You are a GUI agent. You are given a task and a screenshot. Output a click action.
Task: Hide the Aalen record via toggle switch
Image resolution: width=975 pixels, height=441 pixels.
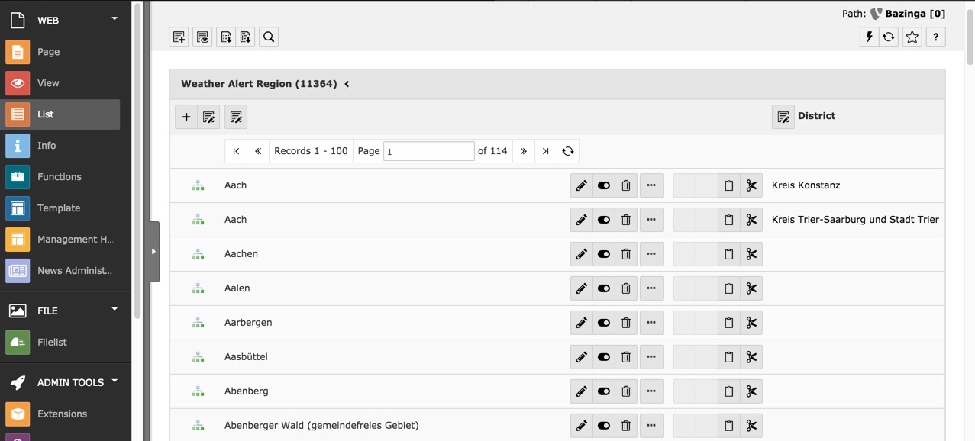point(604,288)
